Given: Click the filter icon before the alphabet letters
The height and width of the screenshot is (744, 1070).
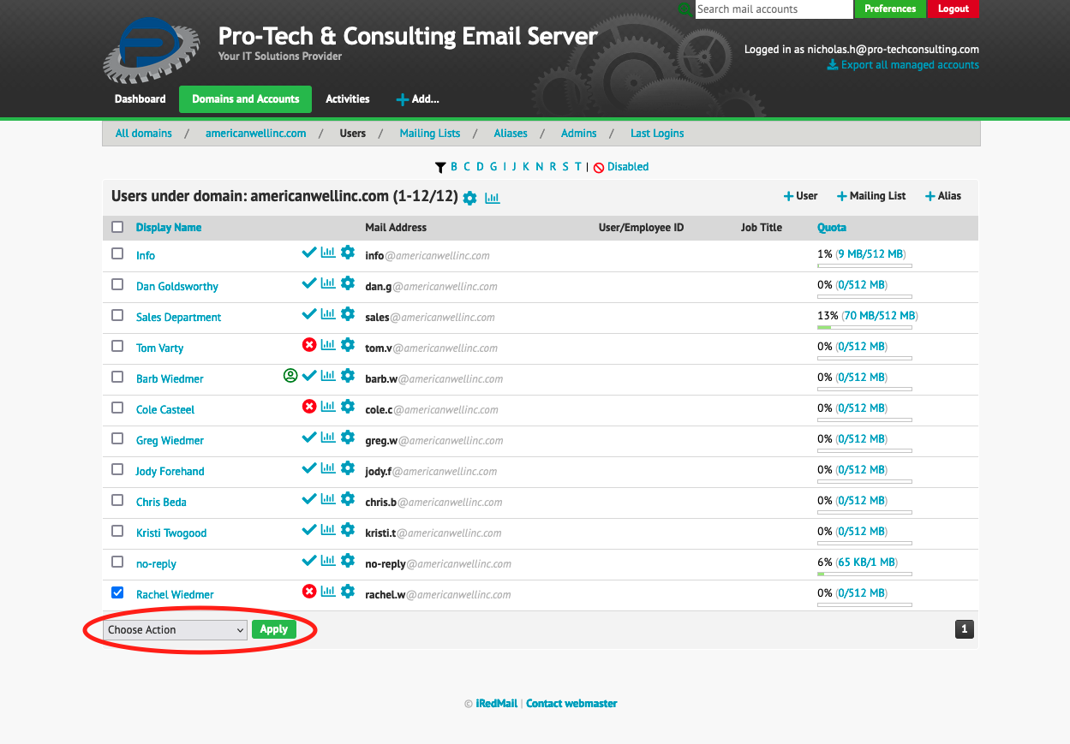Looking at the screenshot, I should point(440,167).
